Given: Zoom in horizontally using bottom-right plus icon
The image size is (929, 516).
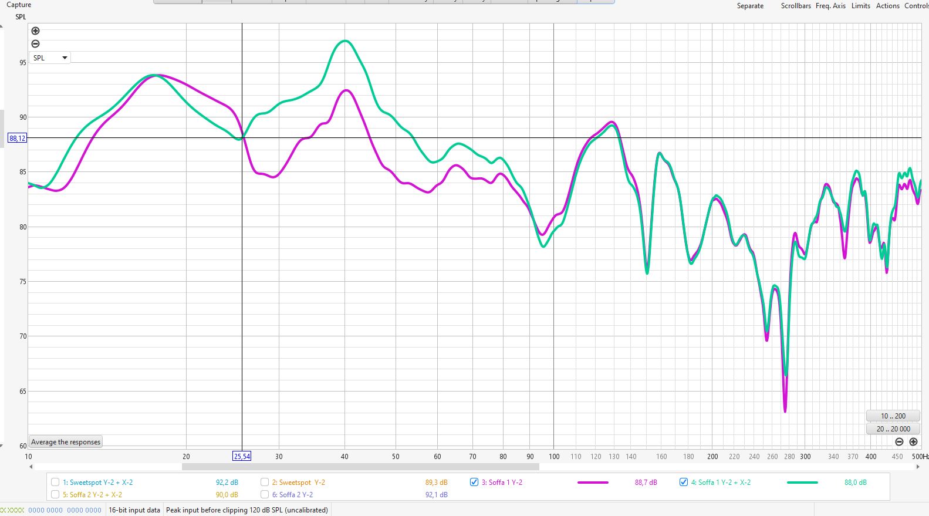Looking at the screenshot, I should tap(913, 442).
